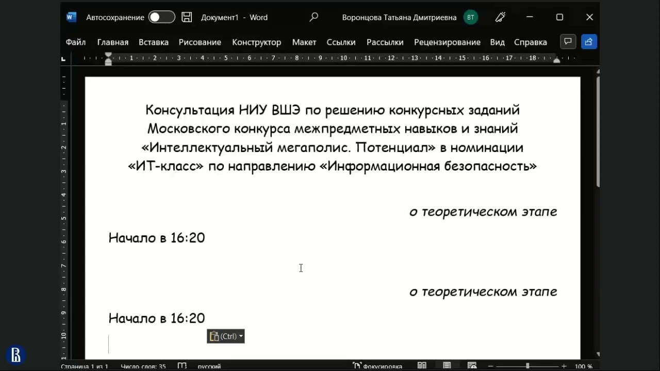Open the Справка tab
Image resolution: width=660 pixels, height=371 pixels.
point(531,42)
